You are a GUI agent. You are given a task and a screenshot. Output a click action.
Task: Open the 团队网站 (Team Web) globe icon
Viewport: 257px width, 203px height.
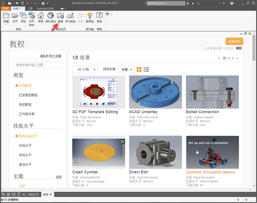click(51, 15)
